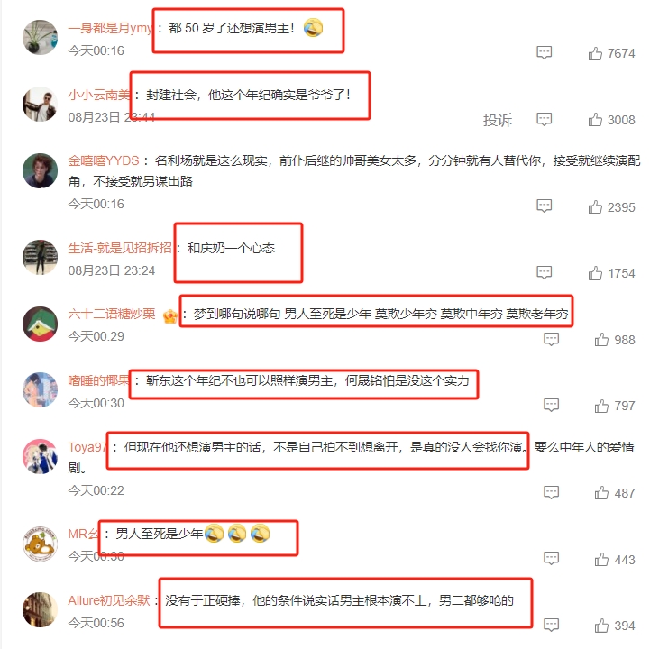Screen dimensions: 659x649
Task: Open Allure初见余默 username link
Action: tap(109, 600)
